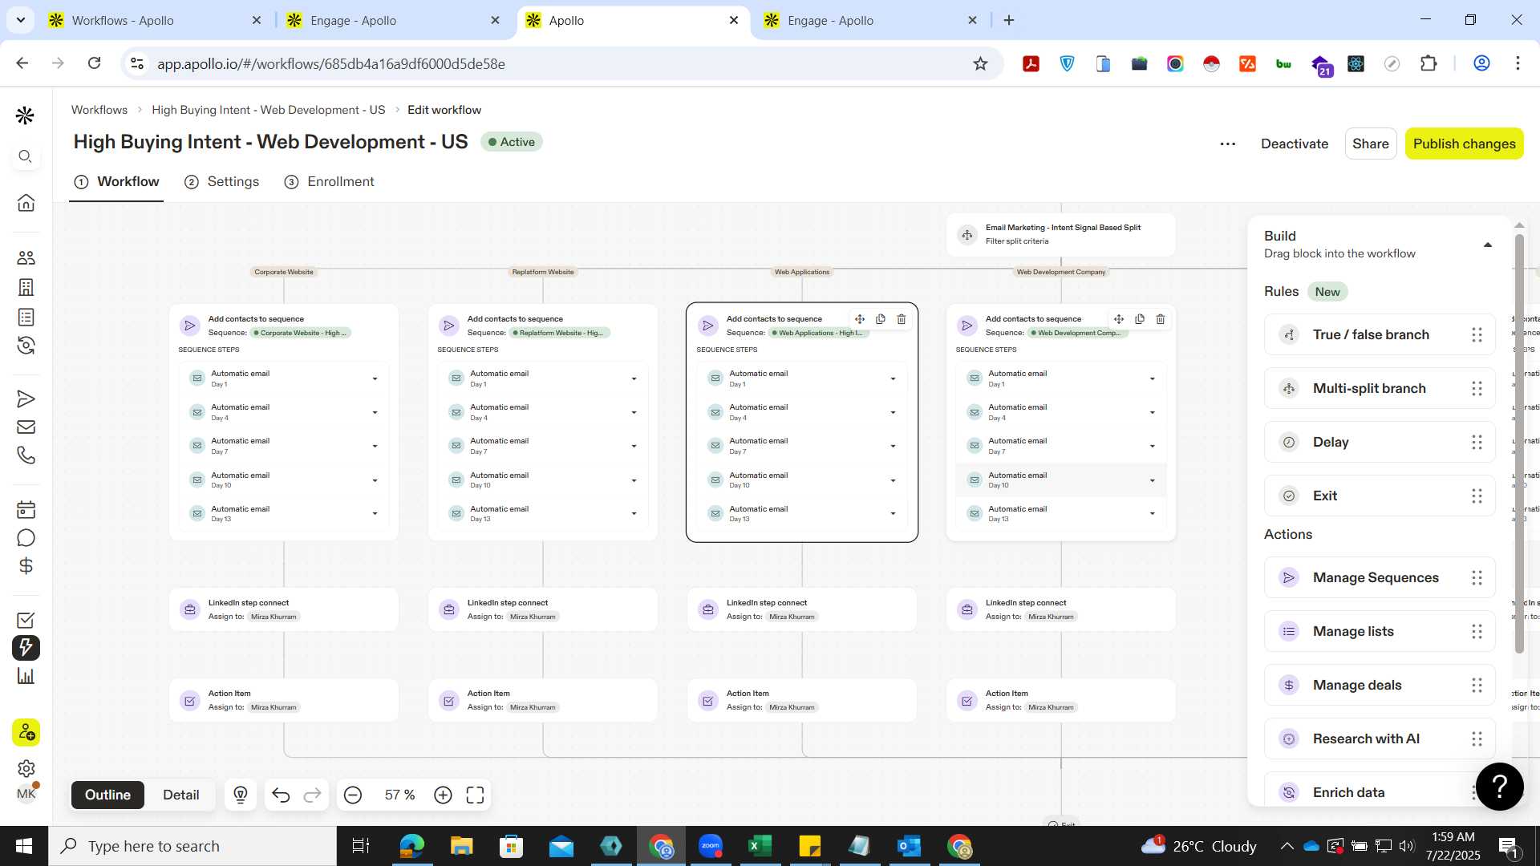Click the Share button
The image size is (1540, 866).
[x=1370, y=144]
